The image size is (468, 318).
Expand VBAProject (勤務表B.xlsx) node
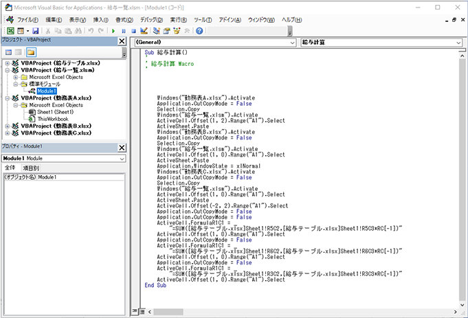tap(8, 126)
